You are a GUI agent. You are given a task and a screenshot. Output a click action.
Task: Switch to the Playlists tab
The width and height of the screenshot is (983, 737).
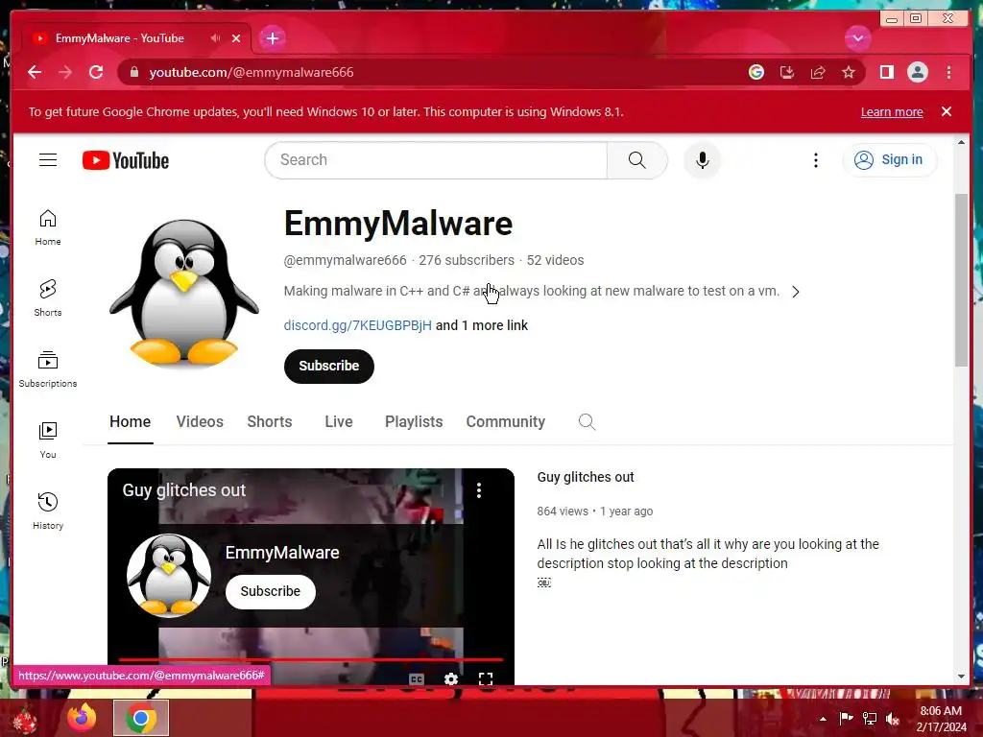pyautogui.click(x=414, y=422)
